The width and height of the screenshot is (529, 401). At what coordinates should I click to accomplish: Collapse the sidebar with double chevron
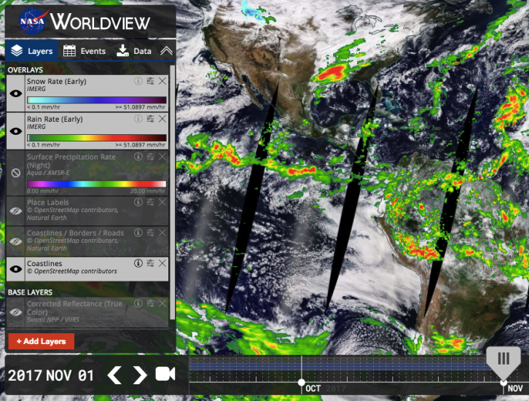pos(166,51)
